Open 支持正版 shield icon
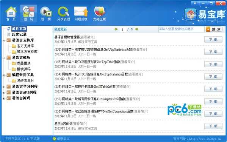Viewport: 227px width, 142px height. (x=99, y=14)
